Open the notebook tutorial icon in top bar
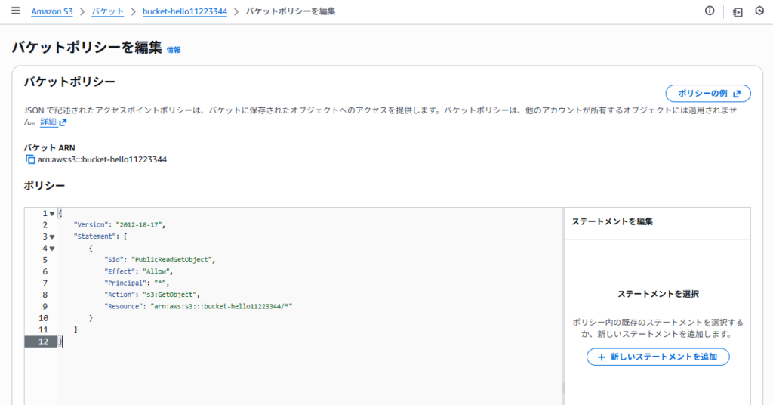This screenshot has height=405, width=773. point(738,11)
